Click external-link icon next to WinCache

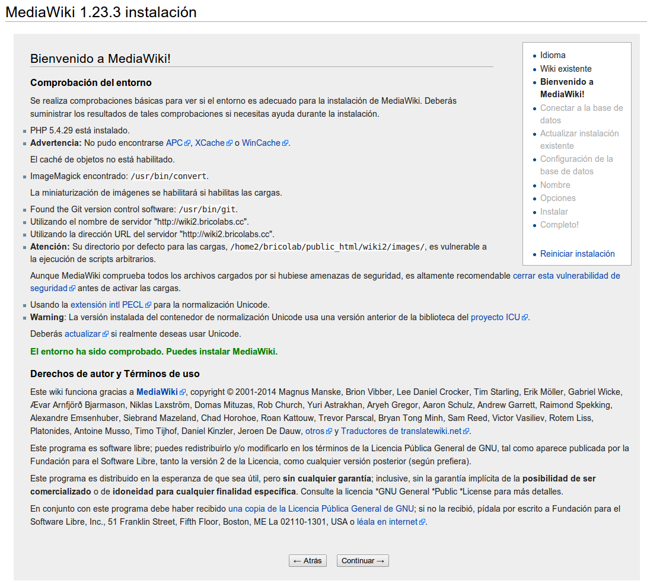(x=285, y=143)
